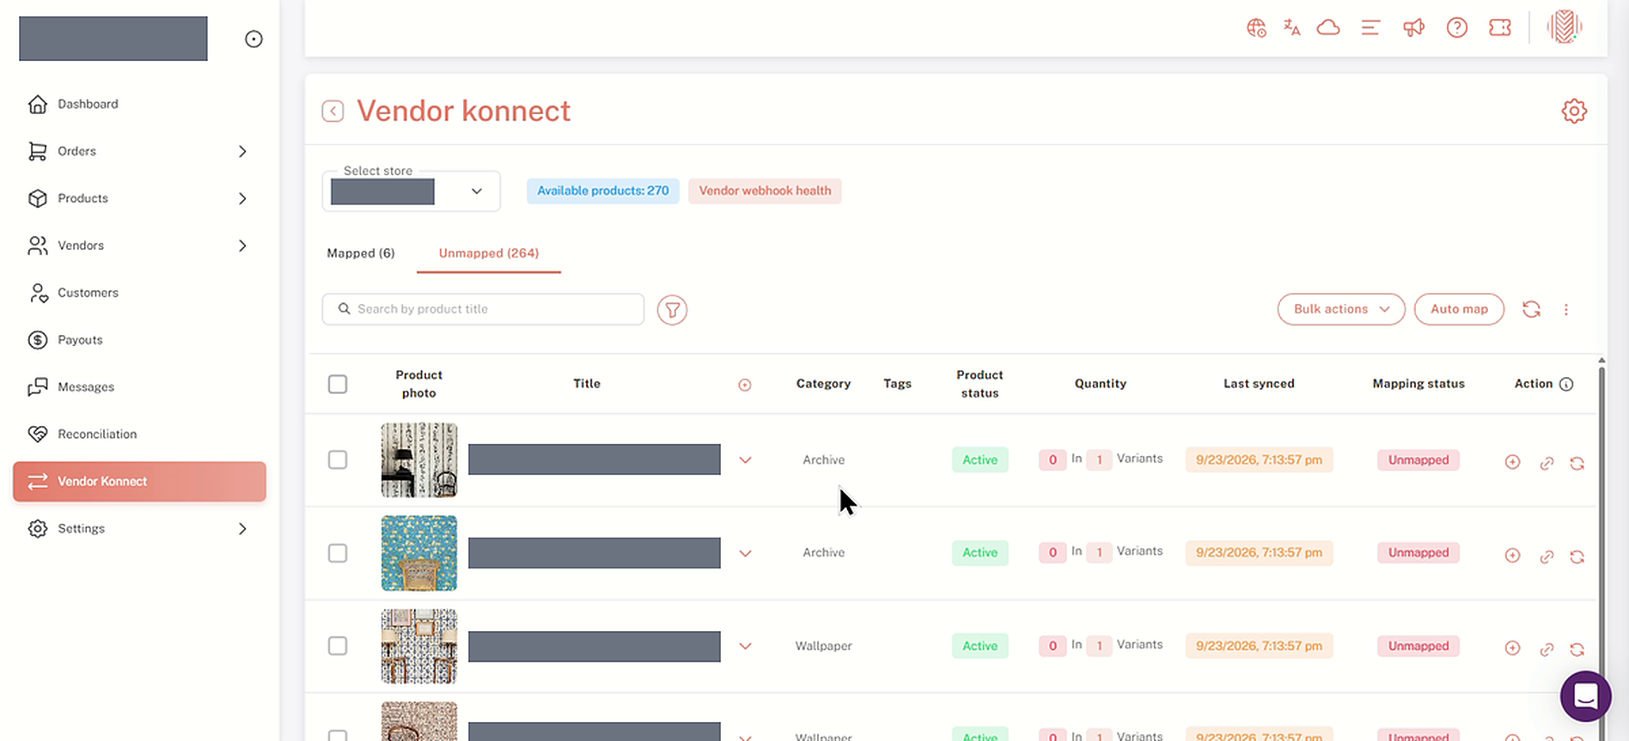The image size is (1629, 741).
Task: Click sidebar collapse circle icon
Action: coord(253,39)
